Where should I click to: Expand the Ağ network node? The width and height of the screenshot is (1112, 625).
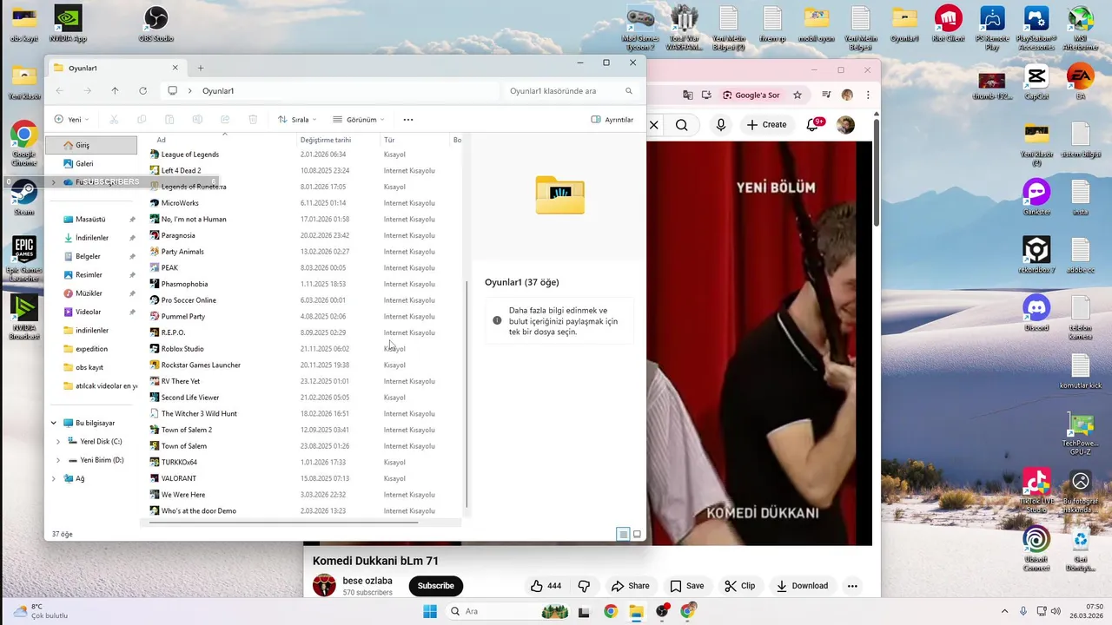click(54, 478)
